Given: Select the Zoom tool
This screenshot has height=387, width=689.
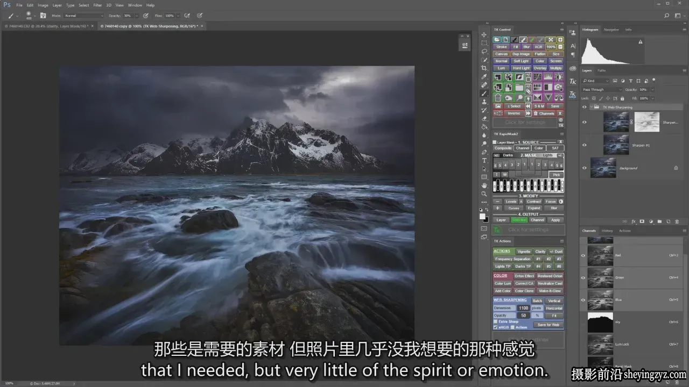Looking at the screenshot, I should 484,193.
